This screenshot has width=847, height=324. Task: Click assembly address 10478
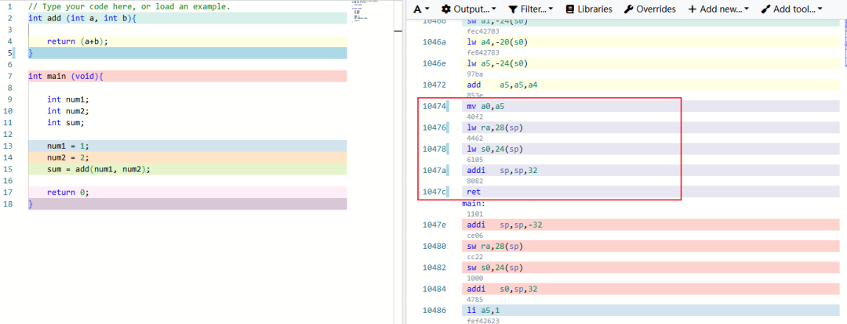click(434, 149)
